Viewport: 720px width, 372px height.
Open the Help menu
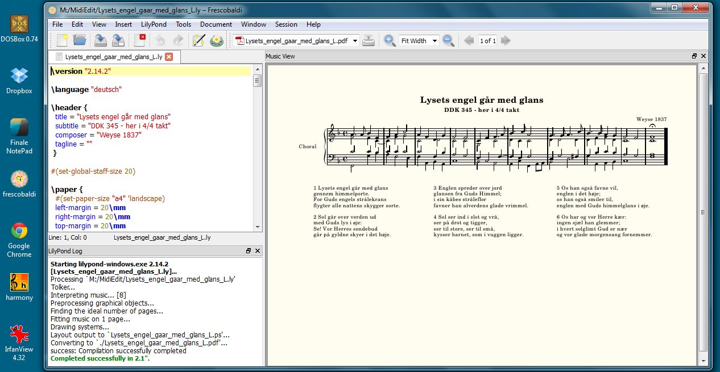(x=313, y=24)
